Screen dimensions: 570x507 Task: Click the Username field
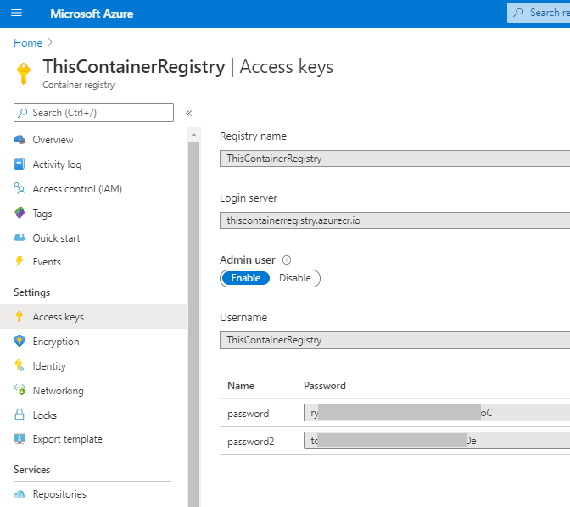394,340
